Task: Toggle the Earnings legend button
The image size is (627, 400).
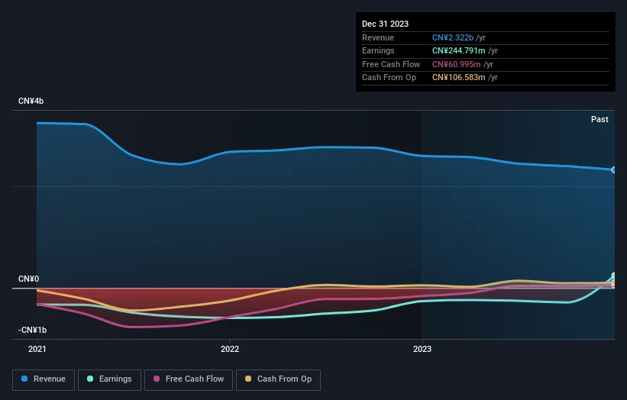Action: pos(109,379)
